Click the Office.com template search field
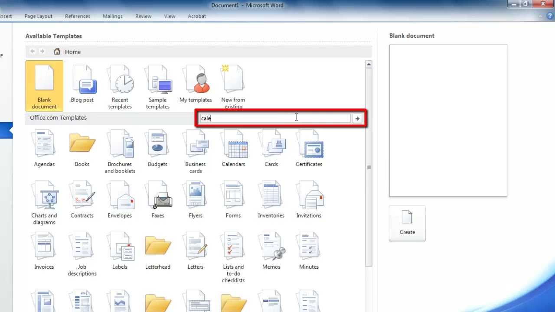The image size is (555, 312). coord(275,118)
